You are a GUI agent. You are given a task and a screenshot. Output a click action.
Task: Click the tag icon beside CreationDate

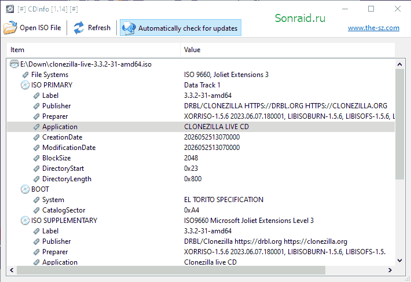[36, 137]
